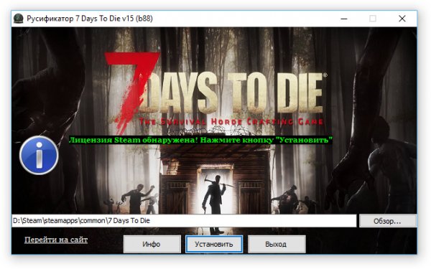
Task: Click the app icon in title bar
Action: coord(19,19)
